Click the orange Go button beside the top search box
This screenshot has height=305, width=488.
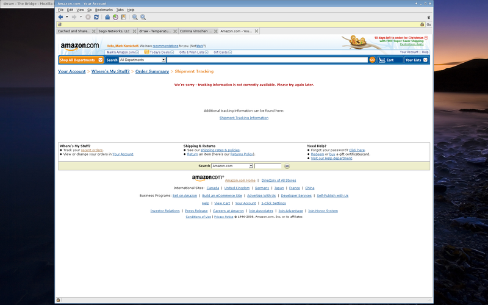point(372,60)
